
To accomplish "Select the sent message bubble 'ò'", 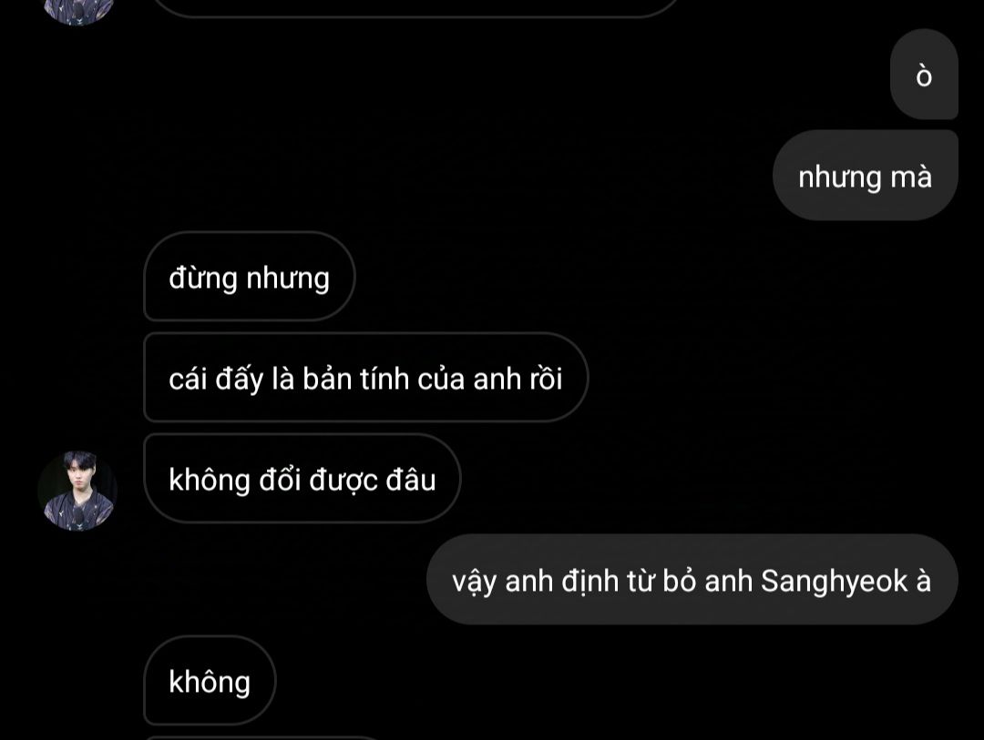I will pos(924,74).
